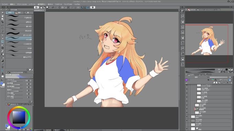The image size is (234, 131).
Task: Toggle Snap to Special Ruler
Action: [85, 8]
